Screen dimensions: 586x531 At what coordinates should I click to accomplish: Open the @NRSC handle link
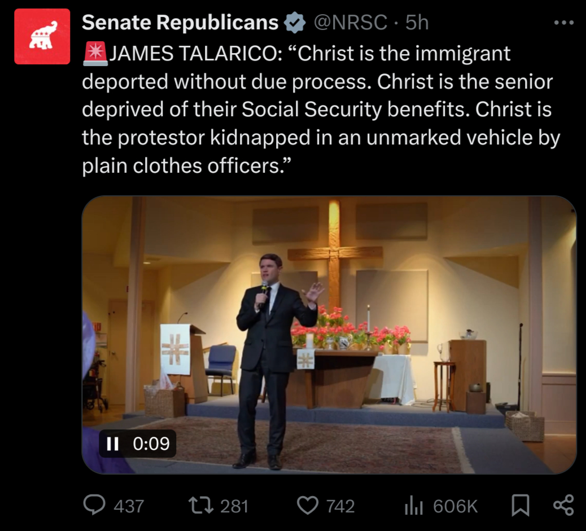(350, 23)
